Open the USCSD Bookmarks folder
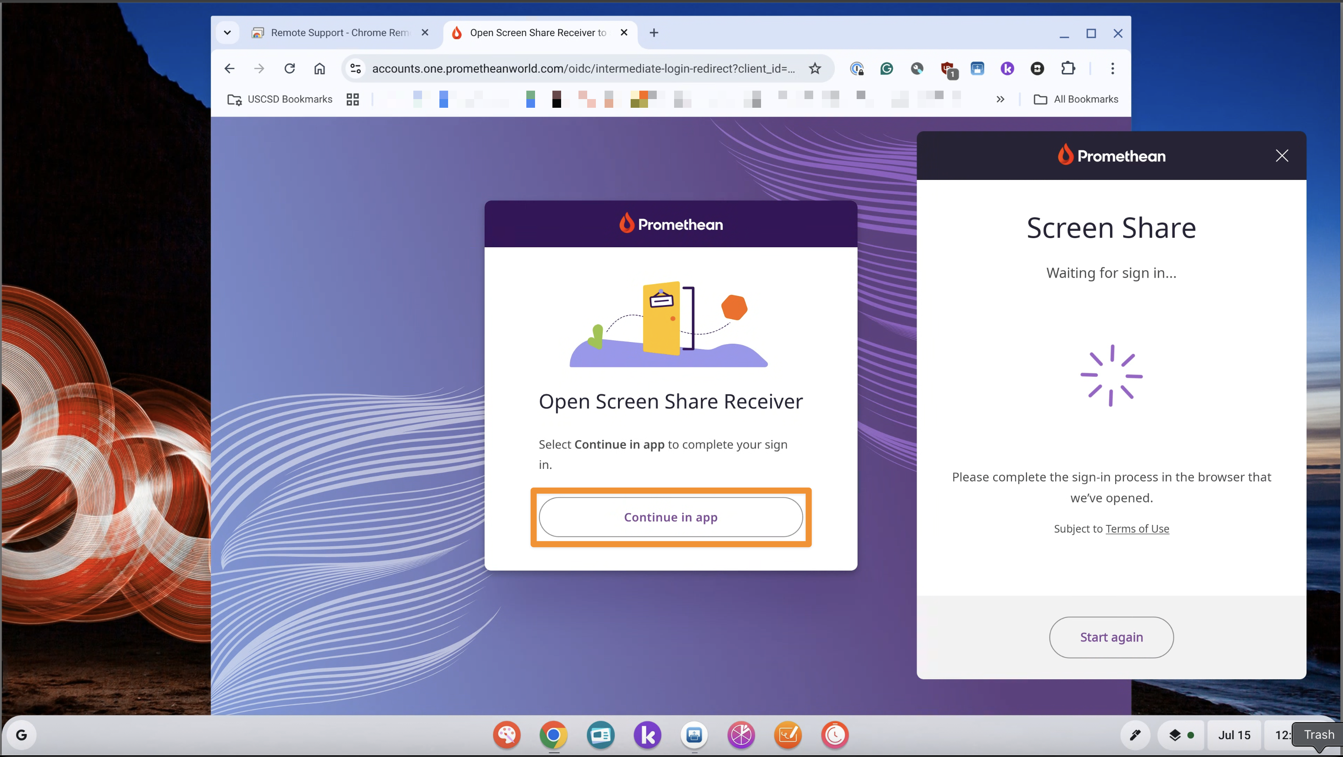1343x757 pixels. pyautogui.click(x=280, y=99)
